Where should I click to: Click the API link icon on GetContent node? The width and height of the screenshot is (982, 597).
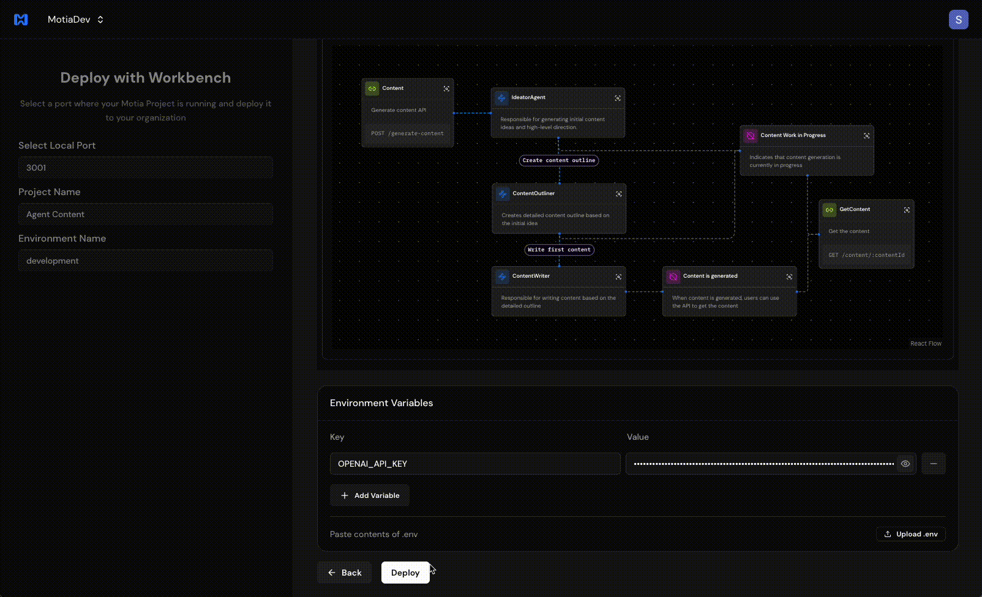829,209
